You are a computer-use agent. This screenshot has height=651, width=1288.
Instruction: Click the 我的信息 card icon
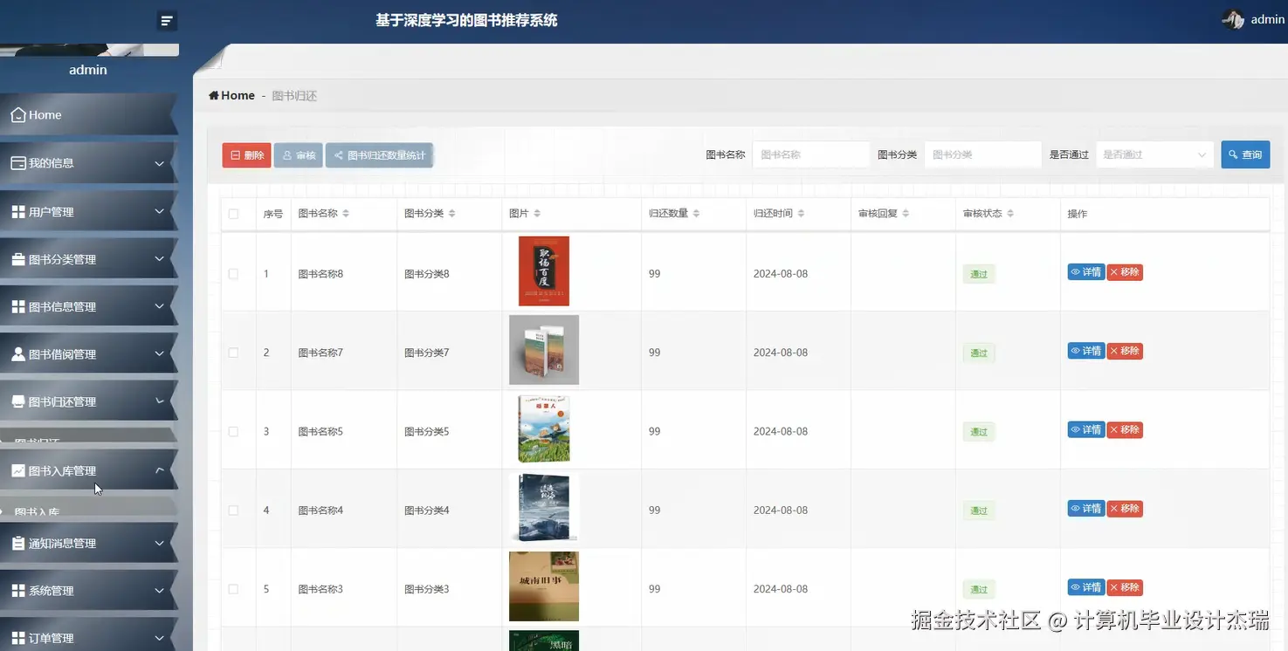point(17,163)
